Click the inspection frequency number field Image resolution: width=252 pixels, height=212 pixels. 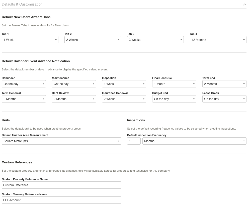[134, 141]
